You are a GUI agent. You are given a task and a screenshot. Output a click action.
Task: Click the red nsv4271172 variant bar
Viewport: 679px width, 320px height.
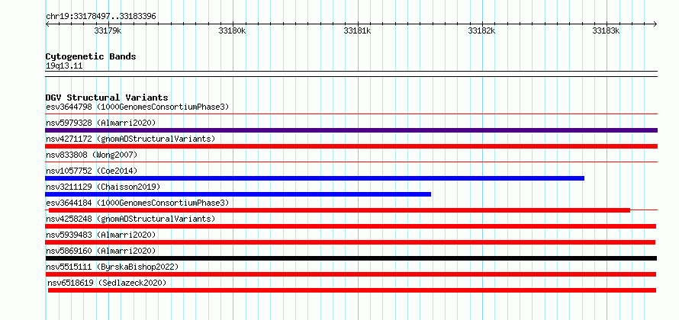[351, 146]
